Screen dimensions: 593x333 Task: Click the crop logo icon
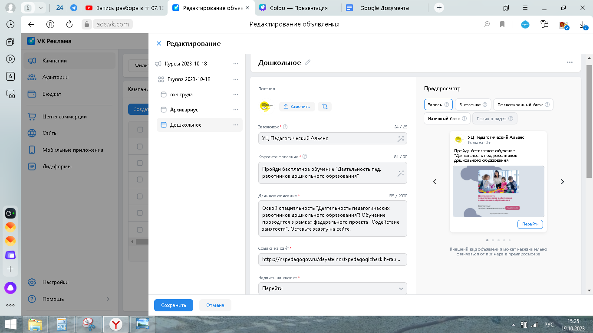(325, 106)
